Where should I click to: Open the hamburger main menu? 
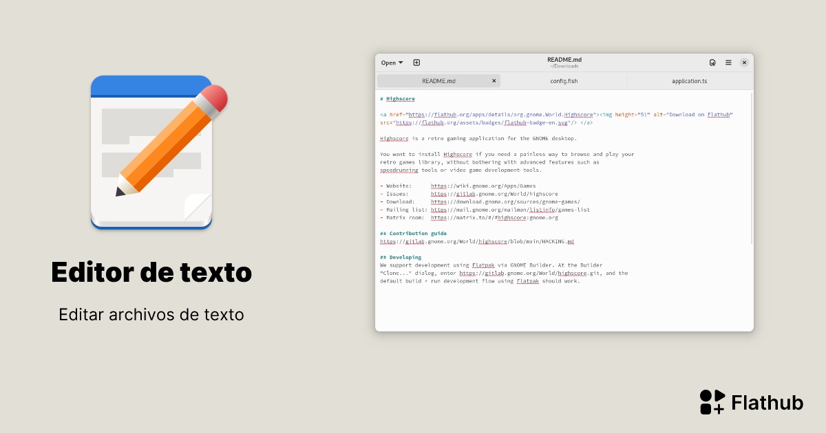[728, 62]
